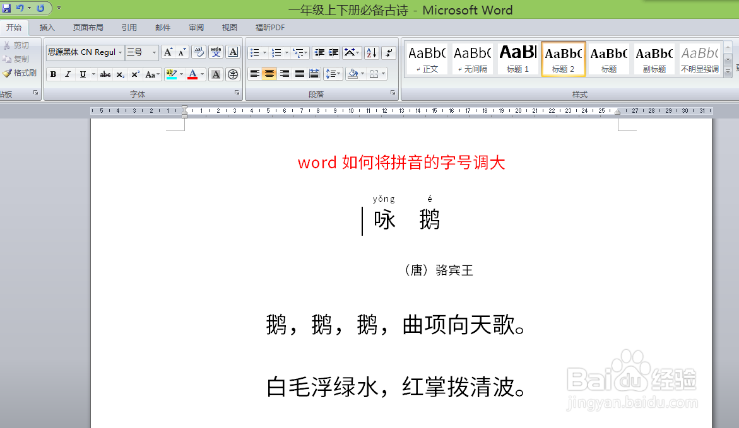This screenshot has width=739, height=428.
Task: Toggle Italic formatting
Action: click(68, 74)
